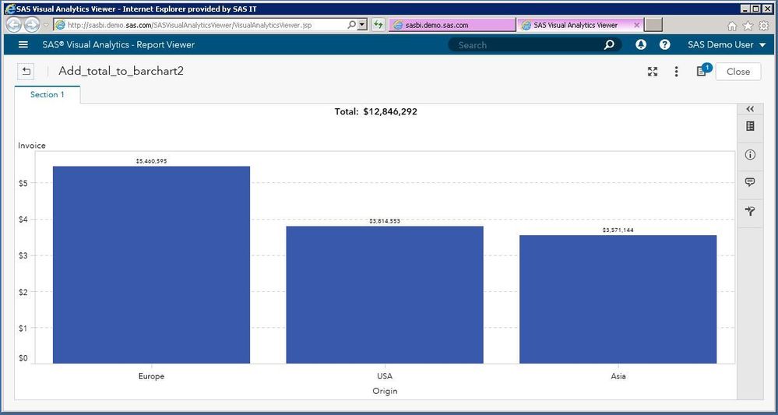Open browser Favorites star icon
The width and height of the screenshot is (778, 415).
(x=748, y=25)
